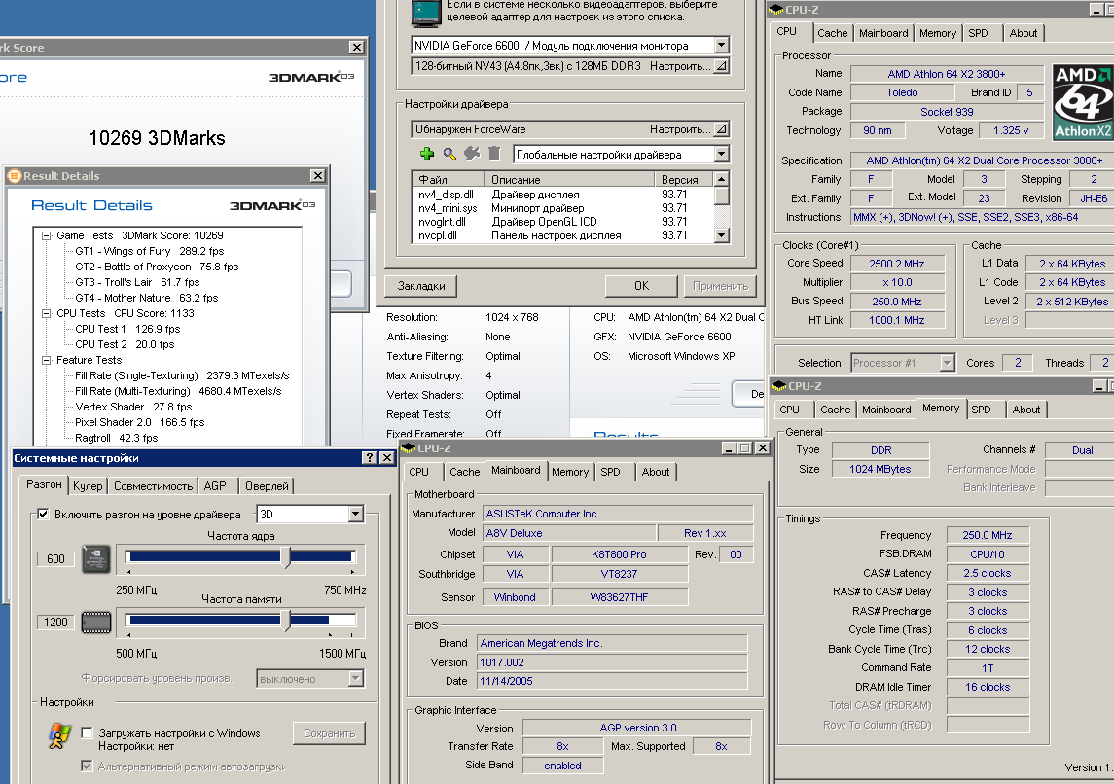Click the trash delete icon in driver settings
The image size is (1114, 784).
point(494,154)
